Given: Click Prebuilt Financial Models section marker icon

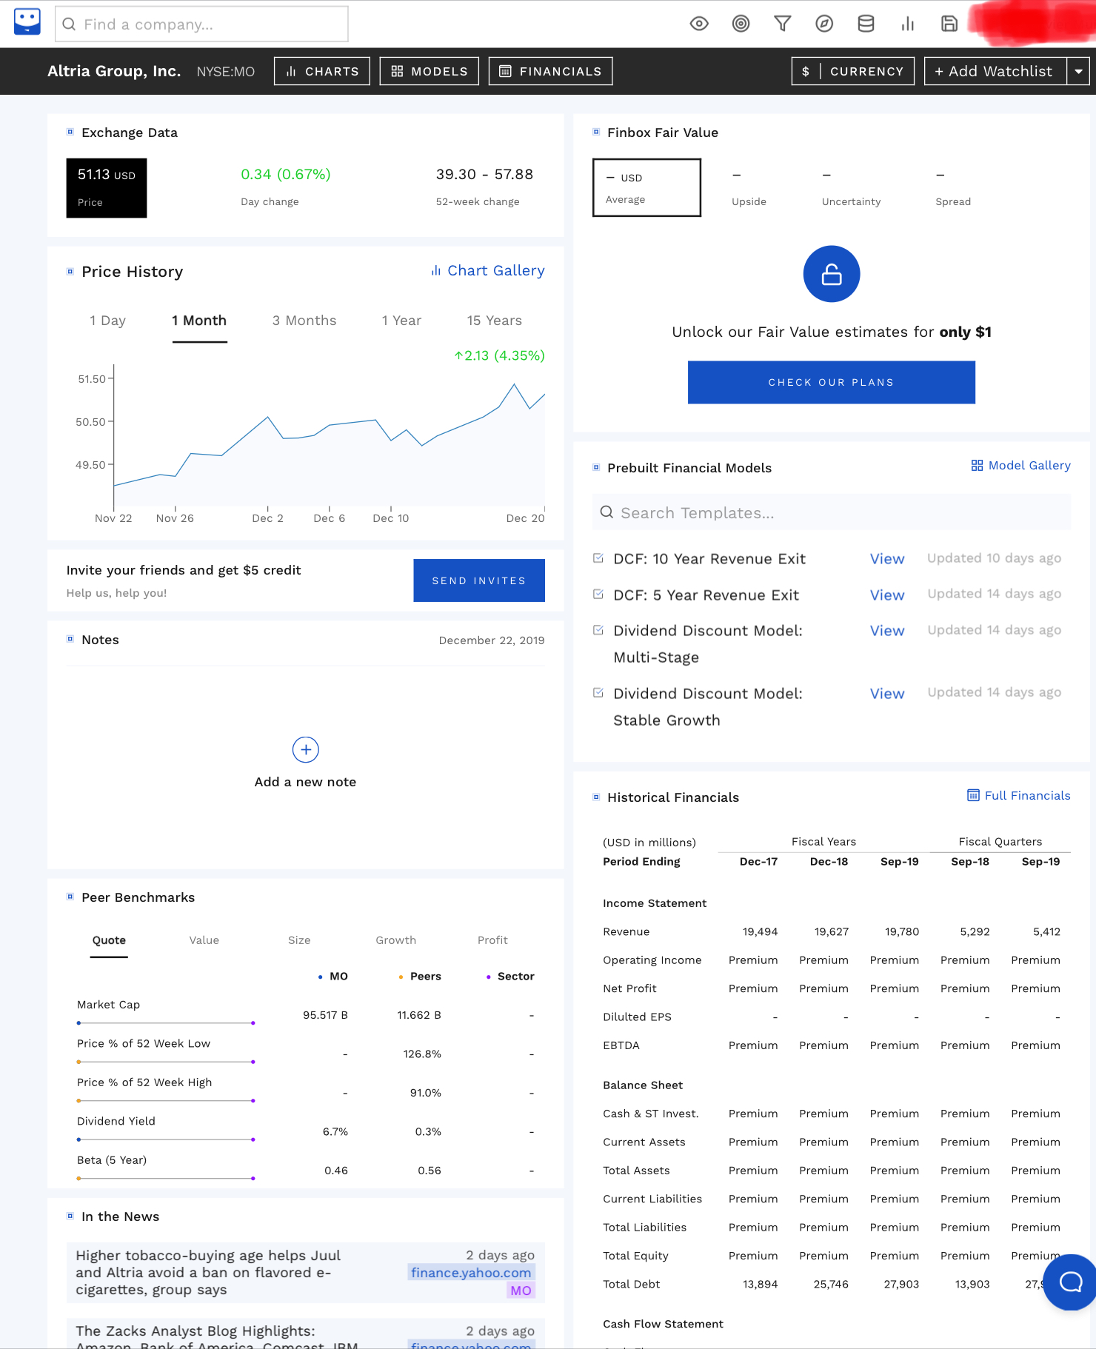Looking at the screenshot, I should point(596,467).
